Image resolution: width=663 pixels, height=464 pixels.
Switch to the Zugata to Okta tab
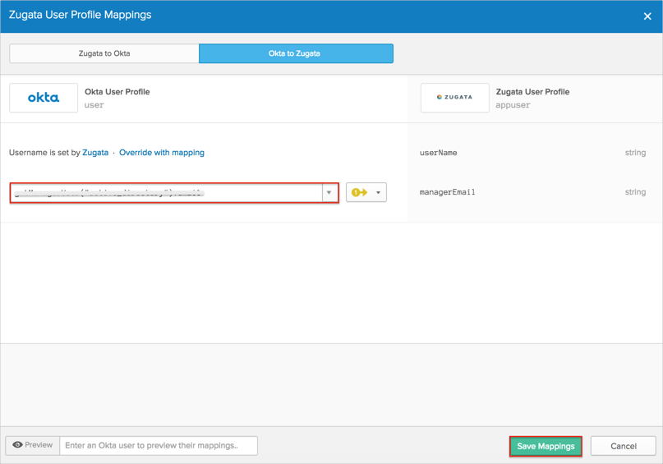(x=104, y=53)
